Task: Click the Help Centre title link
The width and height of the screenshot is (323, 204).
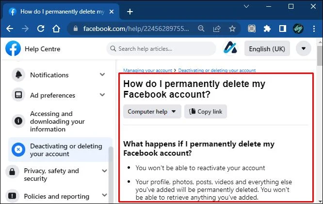Action: (42, 49)
